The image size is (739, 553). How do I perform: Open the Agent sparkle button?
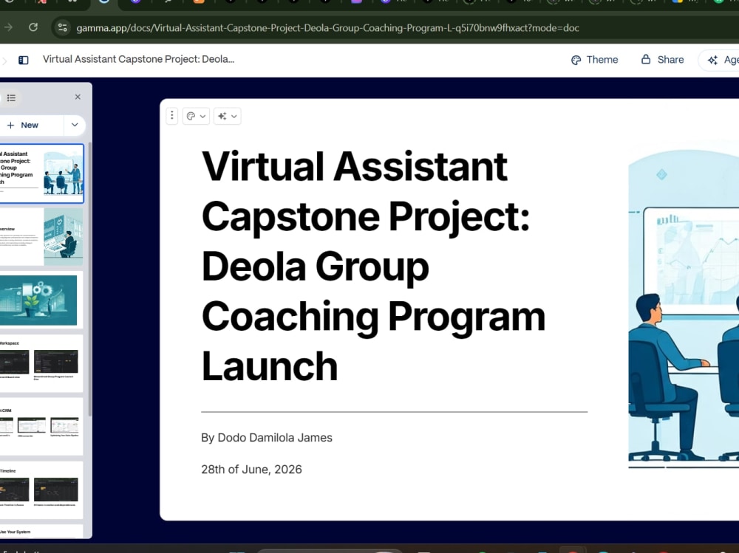721,60
